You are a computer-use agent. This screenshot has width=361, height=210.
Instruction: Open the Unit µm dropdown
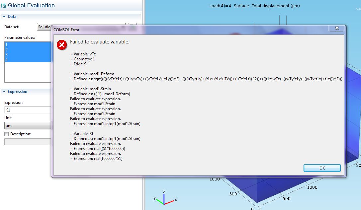coord(27,126)
